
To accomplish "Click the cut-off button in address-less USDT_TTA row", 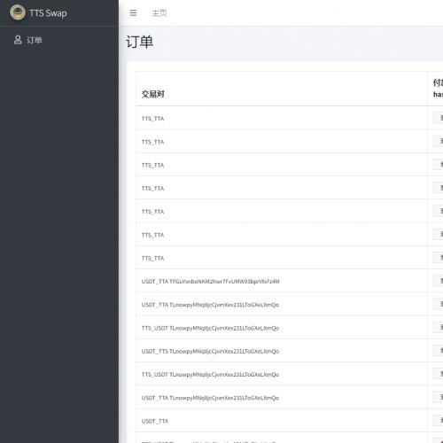I will (439, 420).
